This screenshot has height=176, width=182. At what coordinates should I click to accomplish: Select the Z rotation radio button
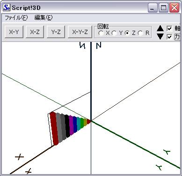pyautogui.click(x=128, y=33)
